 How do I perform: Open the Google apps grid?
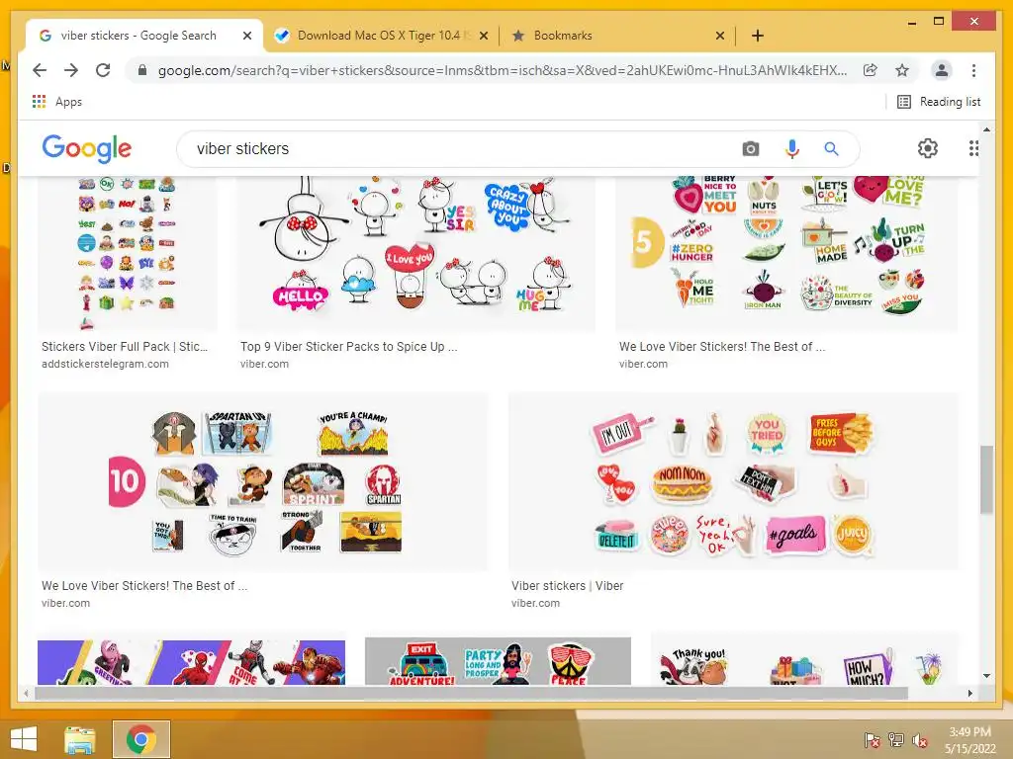click(973, 148)
